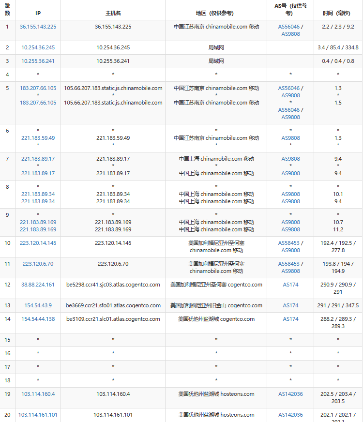Click IP address 154.54.43.9

click(x=38, y=305)
